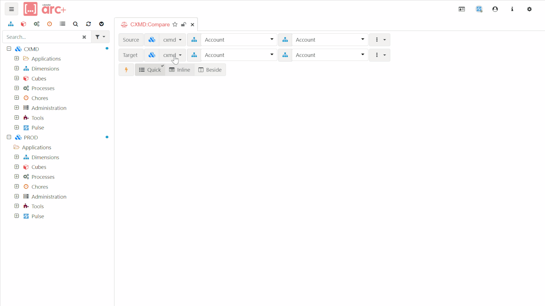Click the circled chevron-down icon in sidebar toolbar
The width and height of the screenshot is (545, 306).
pyautogui.click(x=101, y=24)
